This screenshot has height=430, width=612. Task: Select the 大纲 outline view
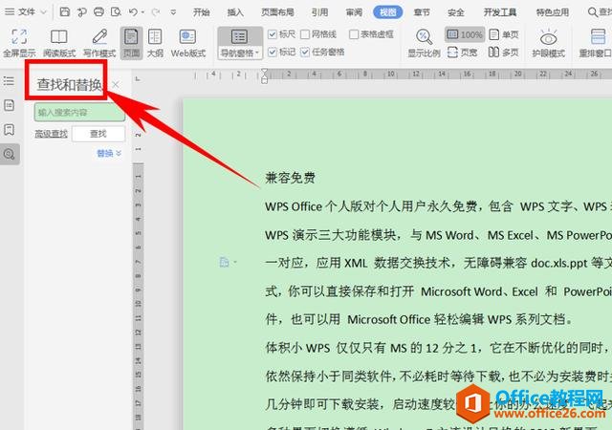coord(154,42)
